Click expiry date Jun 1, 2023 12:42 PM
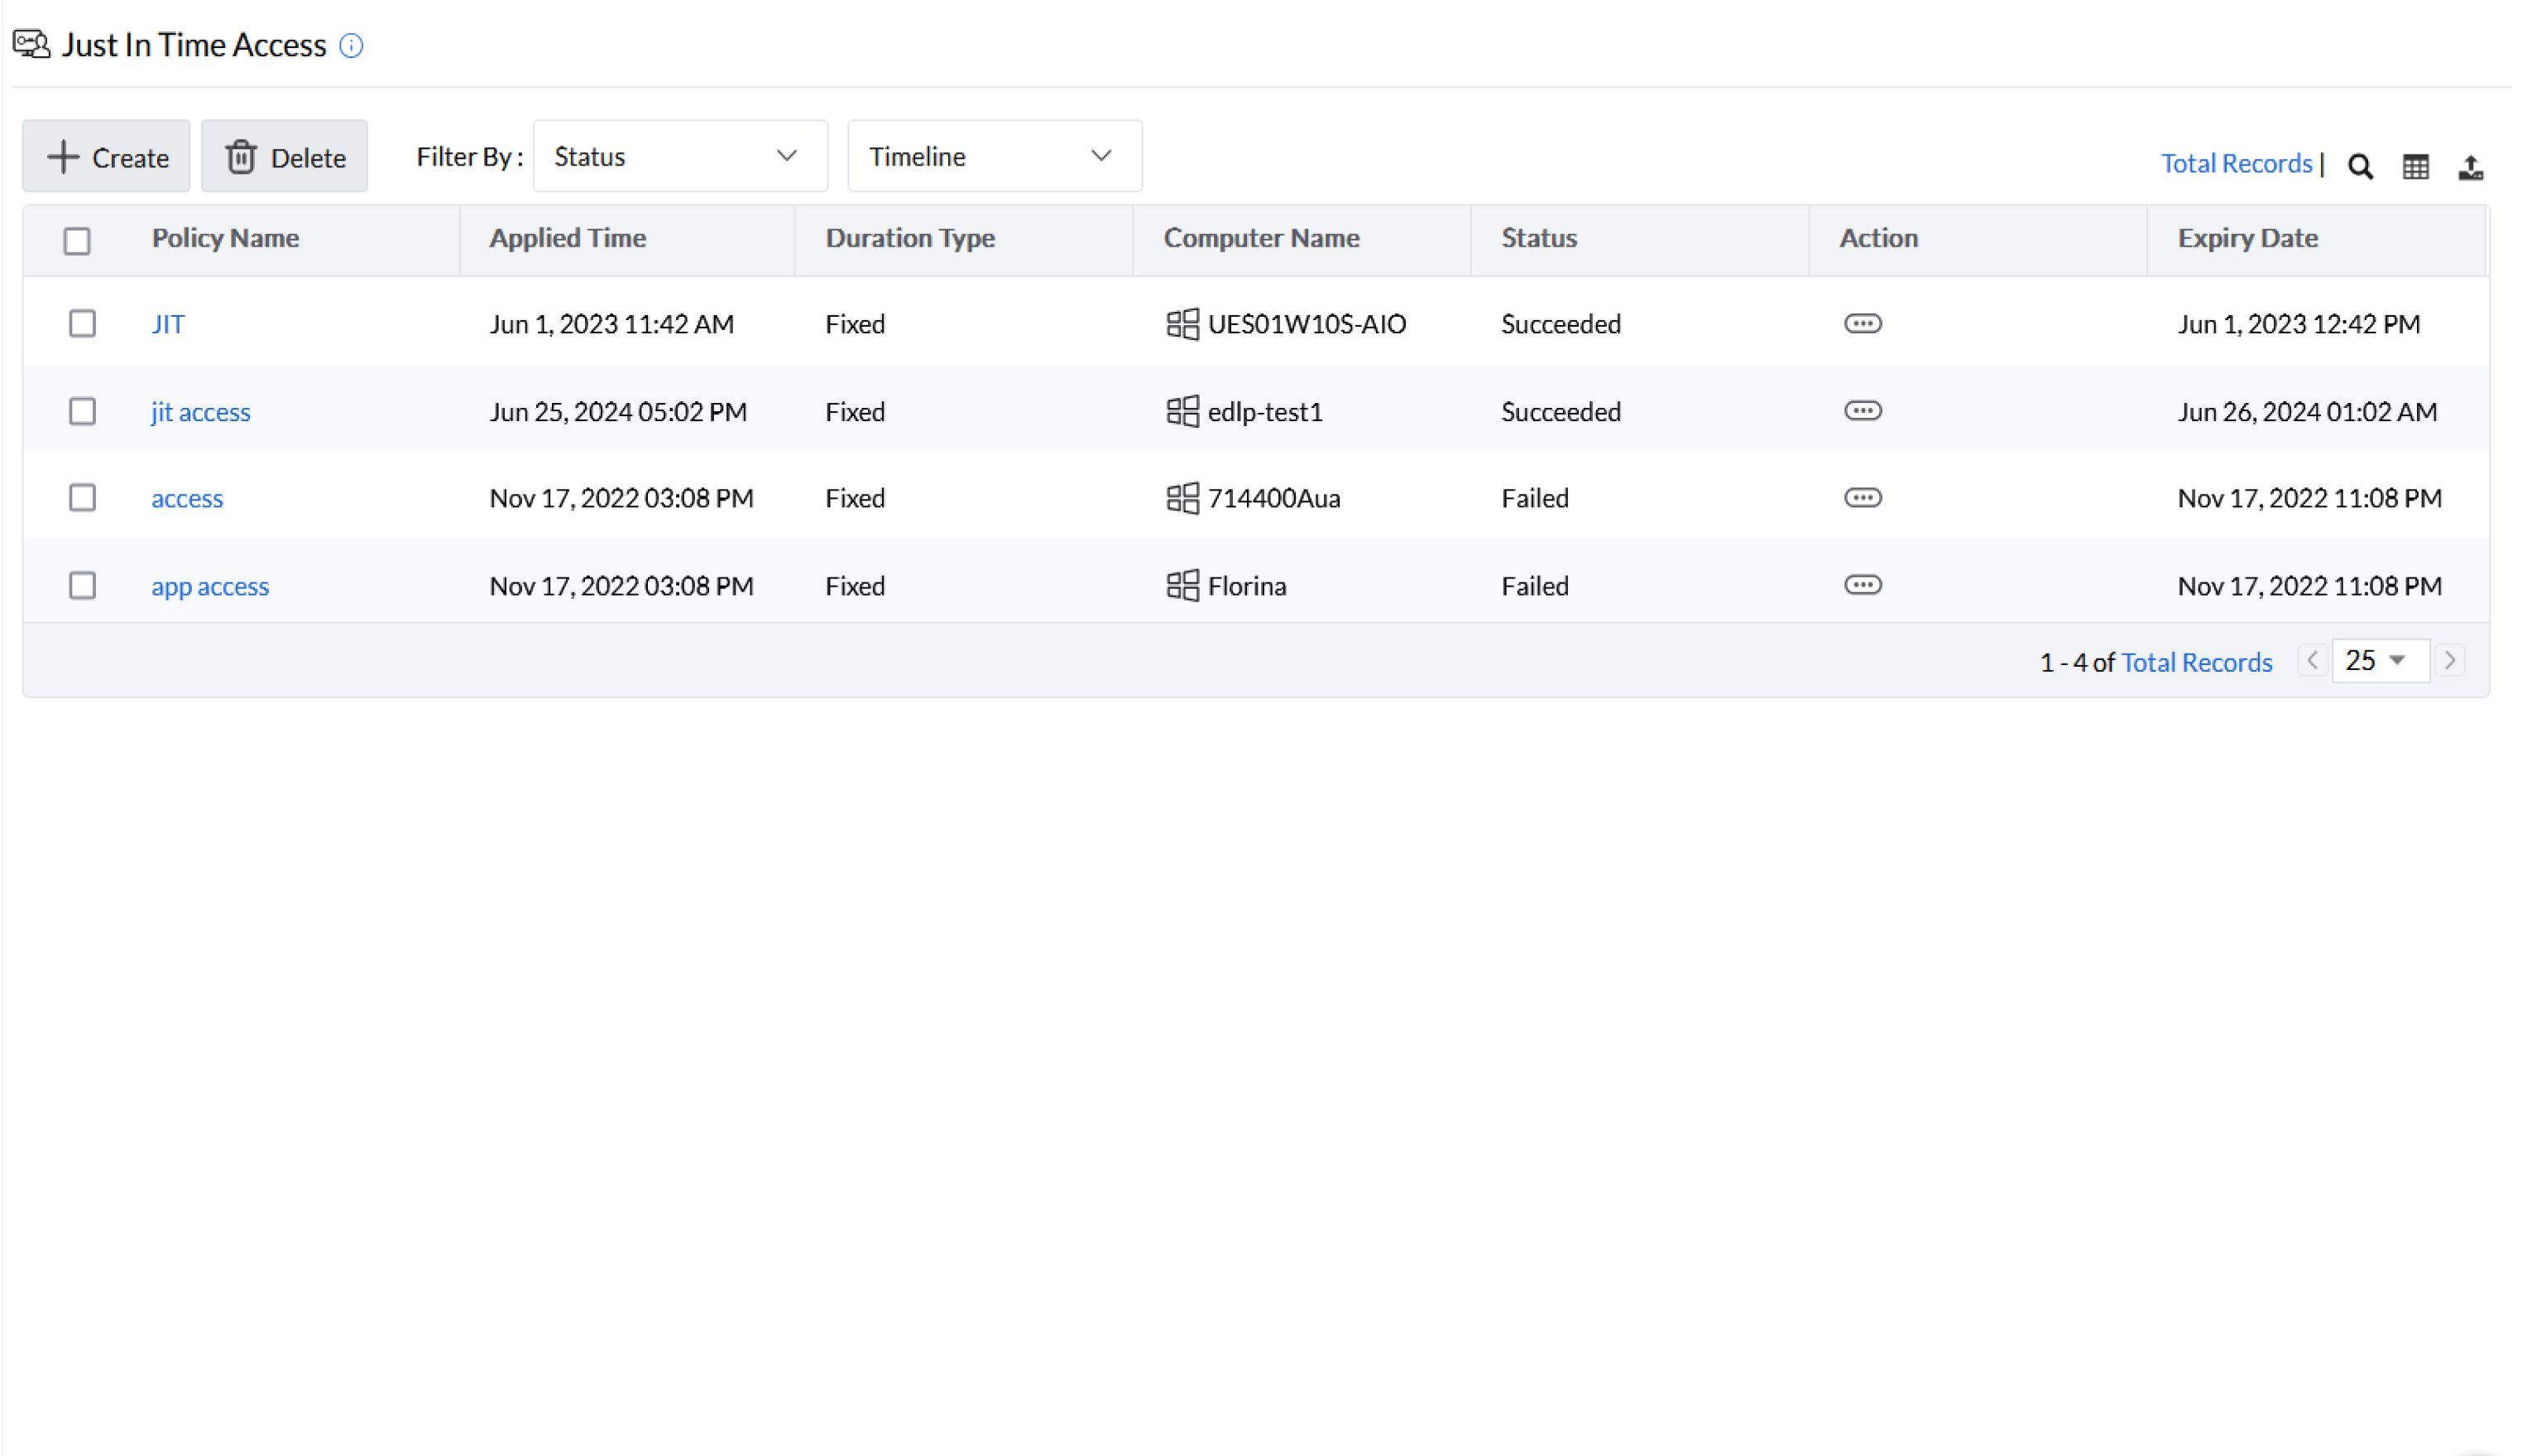Viewport: 2527px width, 1456px height. (x=2298, y=324)
